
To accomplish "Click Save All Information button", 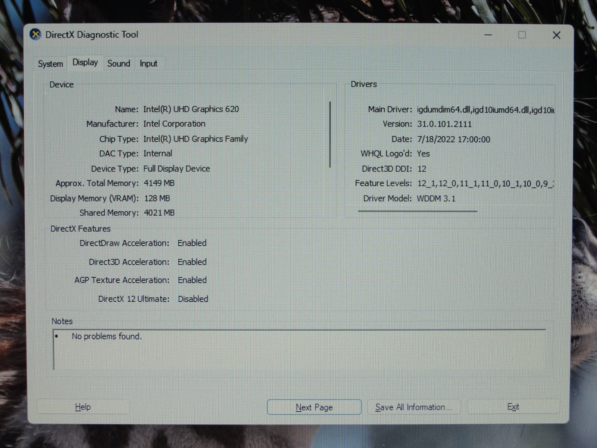I will coord(413,407).
